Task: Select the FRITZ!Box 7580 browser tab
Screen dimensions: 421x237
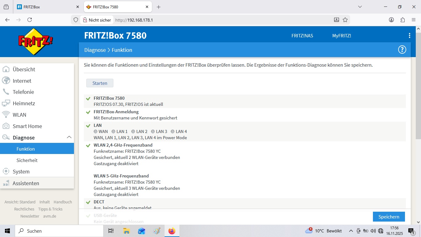Action: (117, 7)
